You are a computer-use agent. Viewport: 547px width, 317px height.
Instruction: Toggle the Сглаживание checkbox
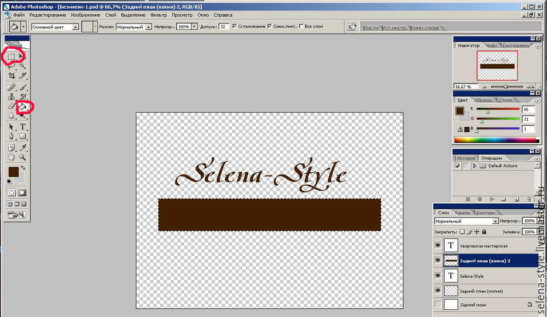[x=235, y=26]
